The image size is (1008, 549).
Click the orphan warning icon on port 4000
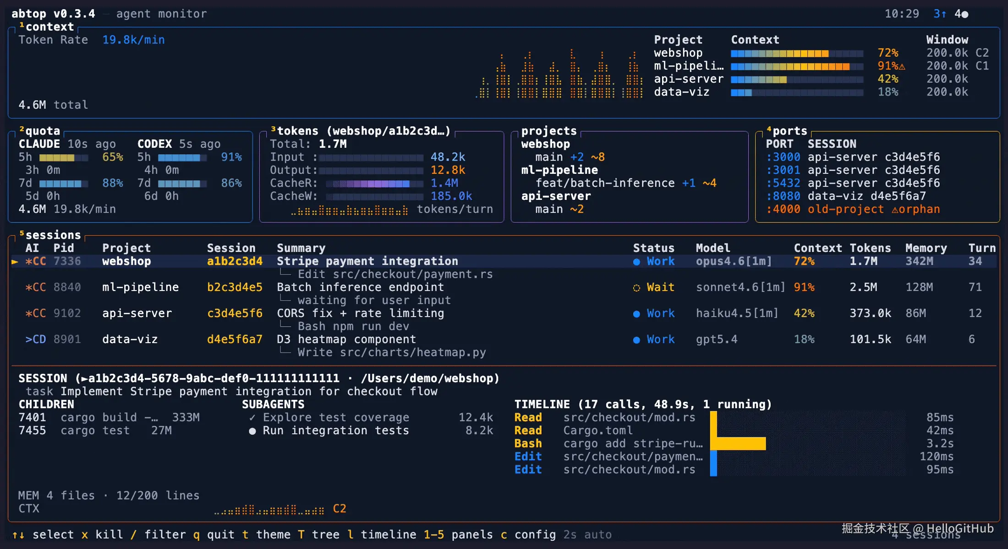[x=895, y=210]
